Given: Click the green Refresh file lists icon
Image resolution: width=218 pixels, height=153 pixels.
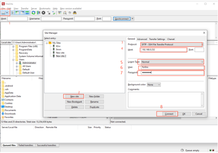Looking at the screenshot, I should point(33,13).
